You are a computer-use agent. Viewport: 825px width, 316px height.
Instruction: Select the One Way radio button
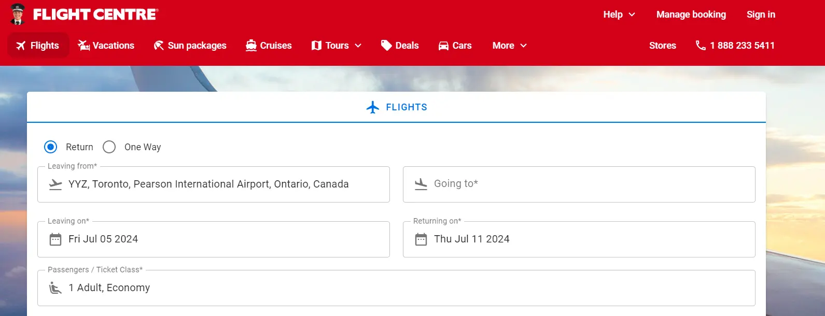pyautogui.click(x=109, y=147)
